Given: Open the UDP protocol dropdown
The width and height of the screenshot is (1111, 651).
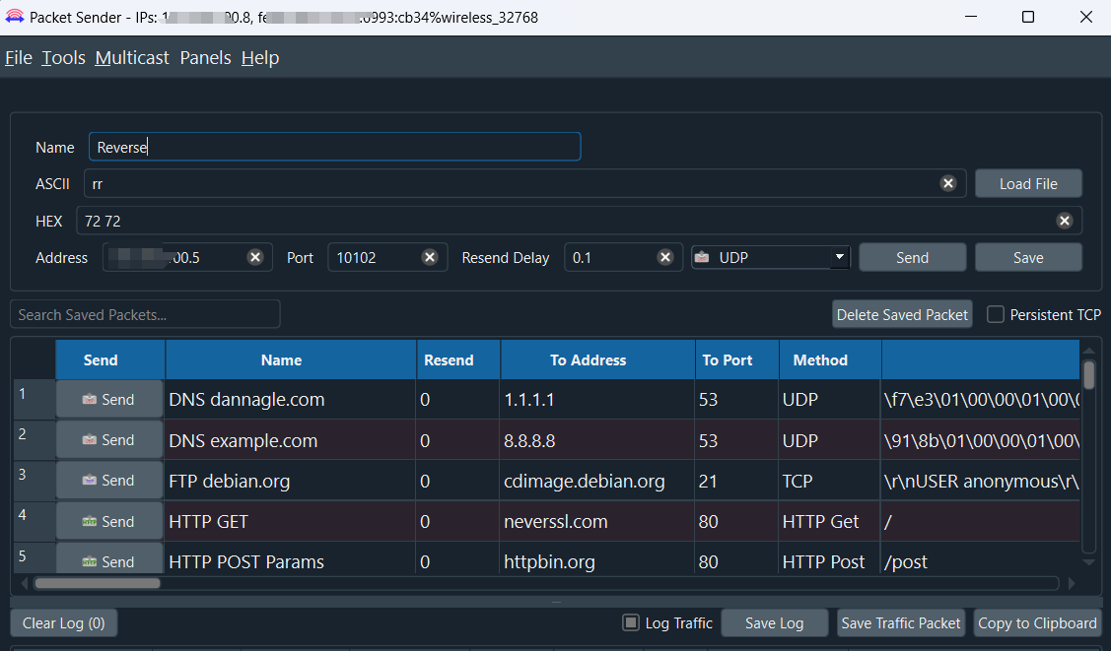Looking at the screenshot, I should tap(770, 257).
